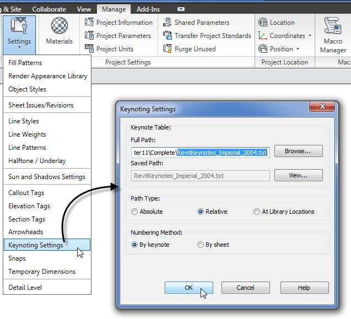
Task: Click the Transfer Project Standards label
Action: [213, 36]
